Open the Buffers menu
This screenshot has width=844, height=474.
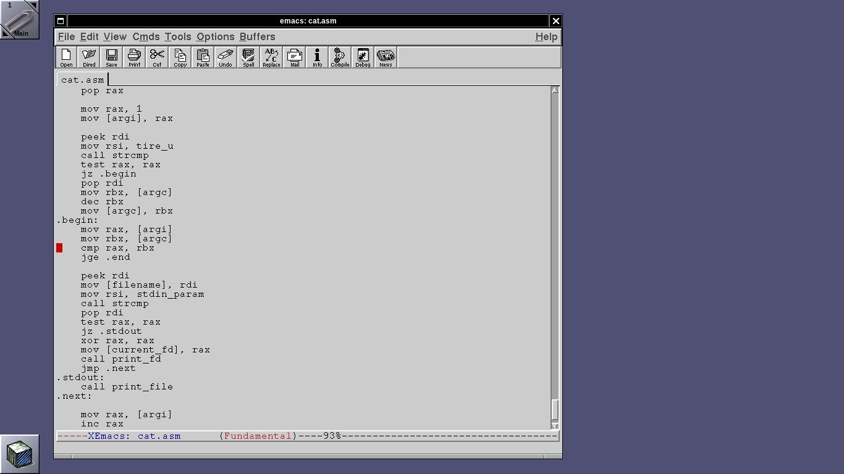pos(258,37)
